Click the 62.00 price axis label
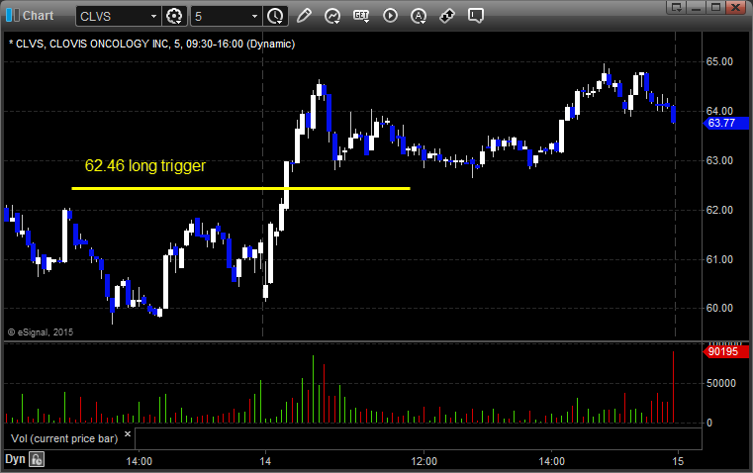 [719, 211]
